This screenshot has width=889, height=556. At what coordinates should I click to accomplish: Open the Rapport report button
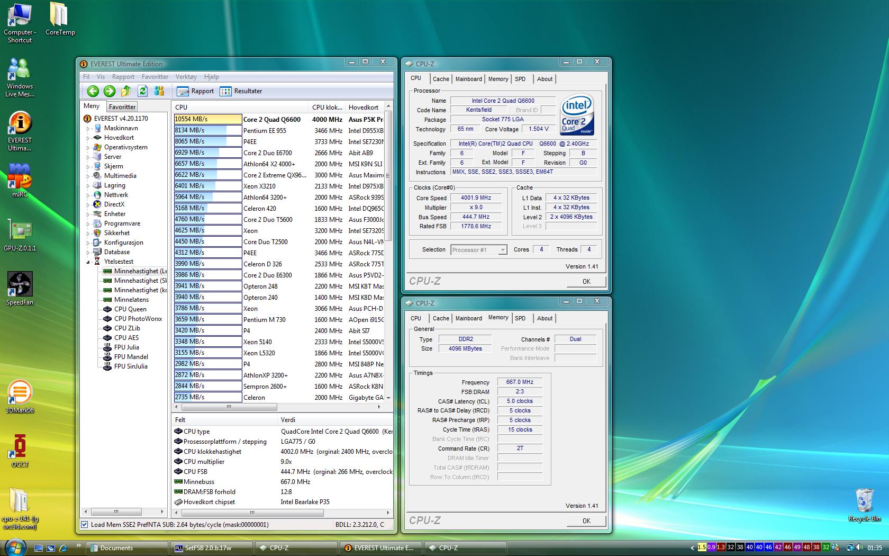pyautogui.click(x=196, y=91)
